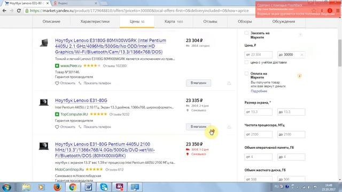Click the price 'от' input field
Screen dimensions: 342x192
pos(259,54)
